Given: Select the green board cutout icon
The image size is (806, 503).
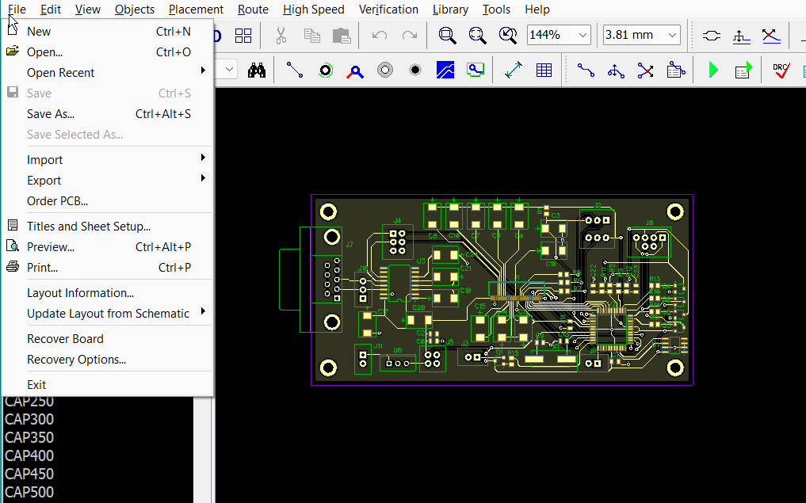Looking at the screenshot, I should pyautogui.click(x=476, y=70).
